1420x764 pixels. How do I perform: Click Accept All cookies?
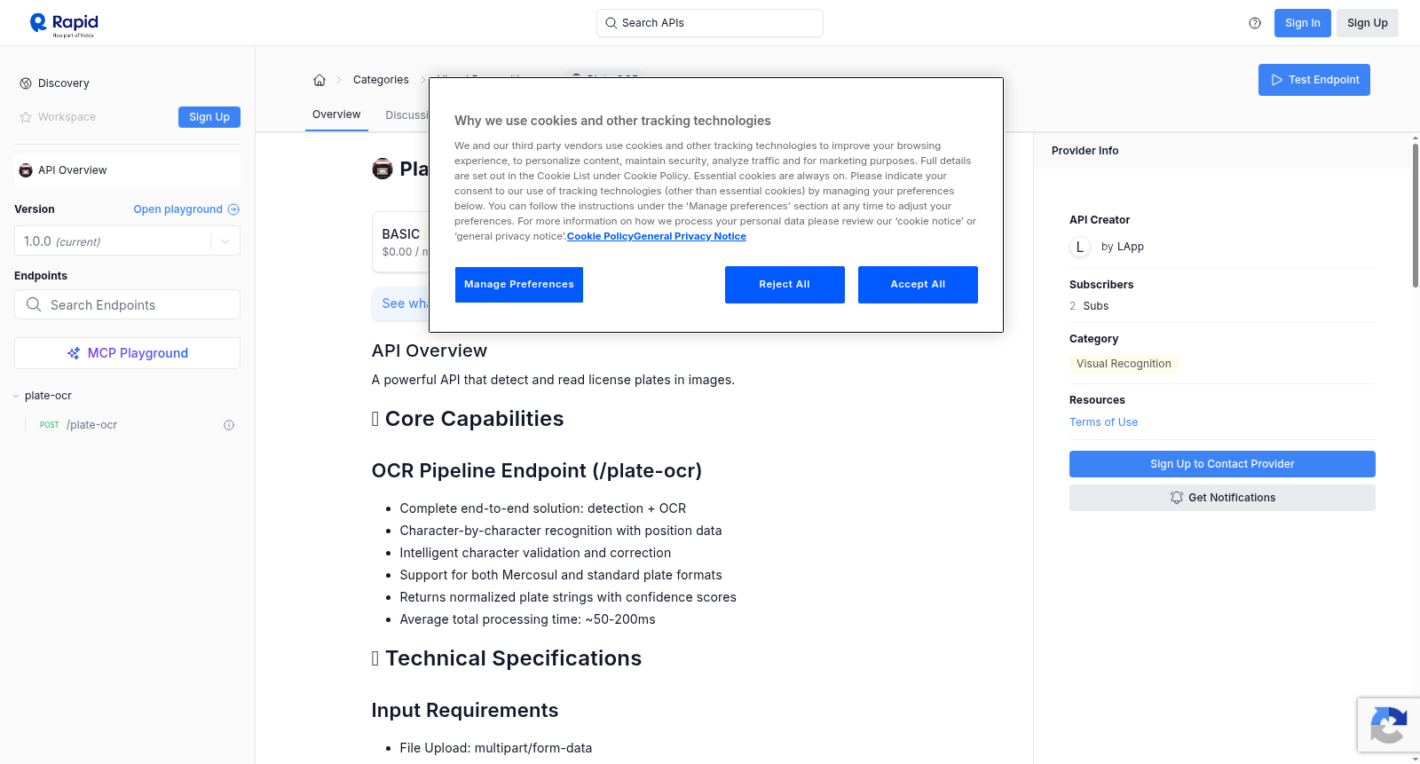point(918,285)
